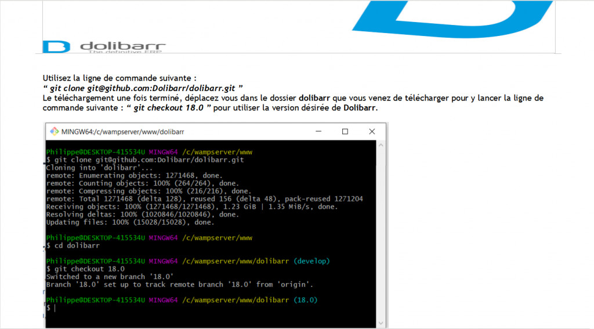Click the terminal scrollbar down arrow
This screenshot has height=329, width=594.
(381, 323)
